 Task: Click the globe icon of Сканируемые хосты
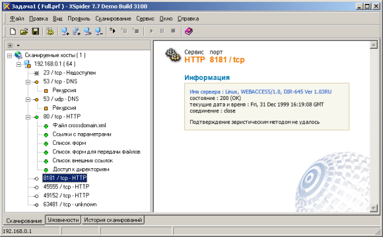[18, 55]
